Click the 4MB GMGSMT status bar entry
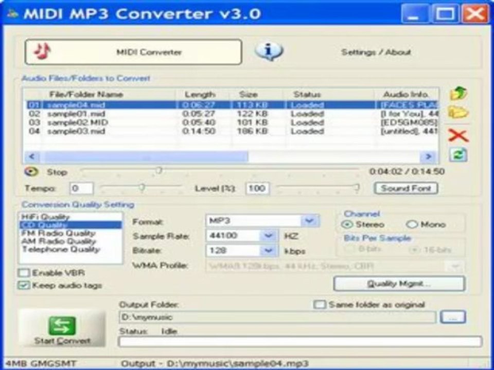494x370 pixels. click(x=41, y=364)
